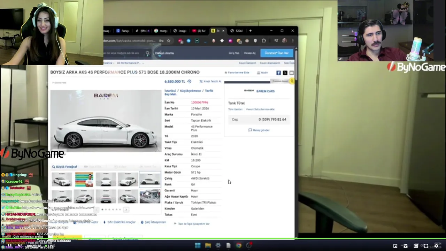Toggle fullscreen on the stream player
Image resolution: width=446 pixels, height=251 pixels.
[426, 246]
